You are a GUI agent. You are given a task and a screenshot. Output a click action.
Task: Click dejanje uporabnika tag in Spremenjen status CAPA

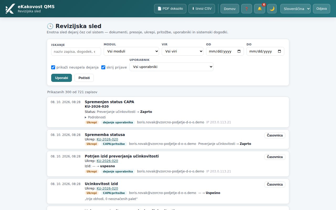(118, 122)
